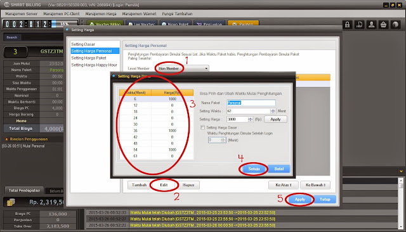Click Voucher Billing toolbar button

pos(105,24)
